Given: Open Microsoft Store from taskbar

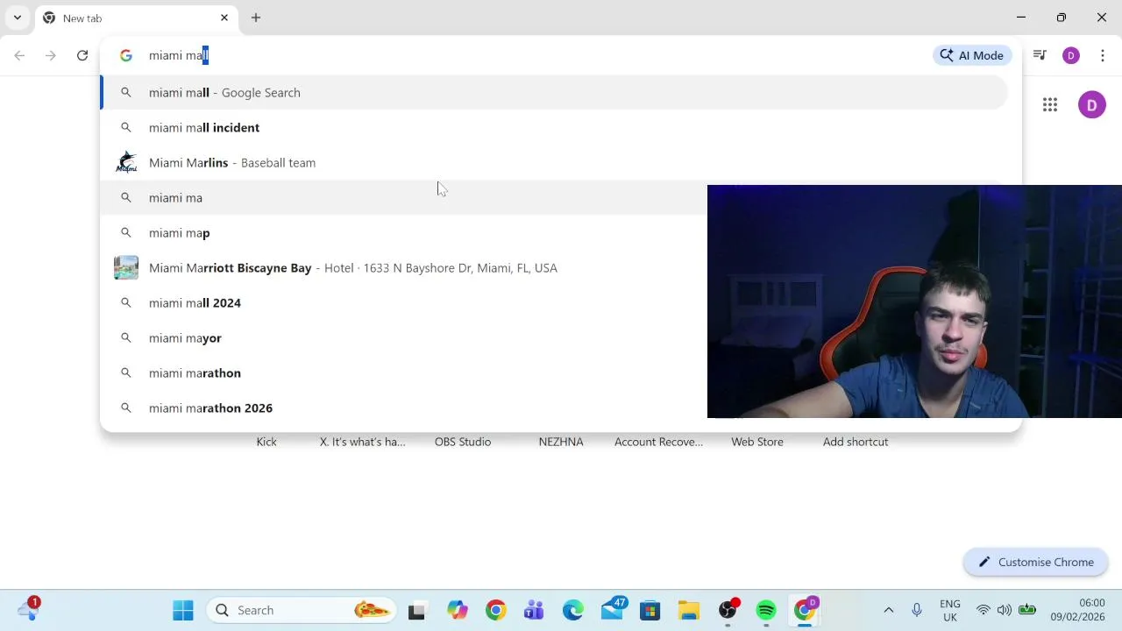Looking at the screenshot, I should click(650, 610).
